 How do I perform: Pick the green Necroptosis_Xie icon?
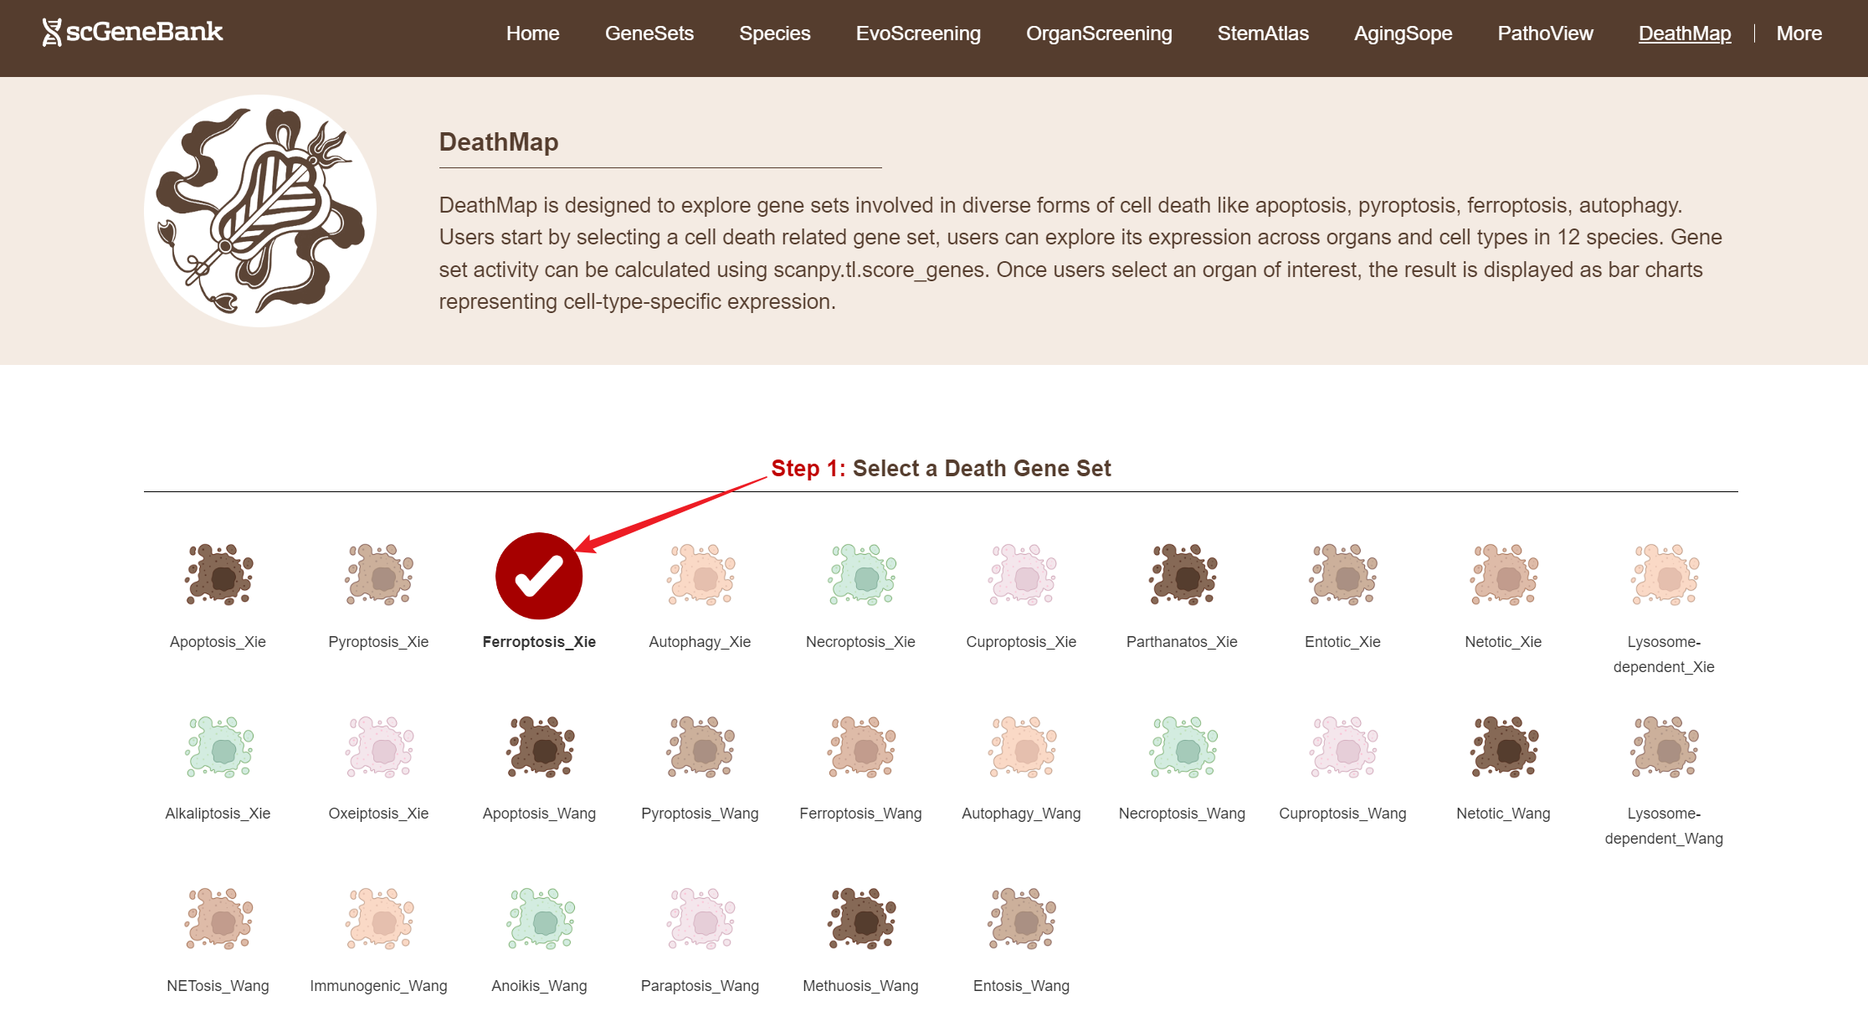coord(861,575)
